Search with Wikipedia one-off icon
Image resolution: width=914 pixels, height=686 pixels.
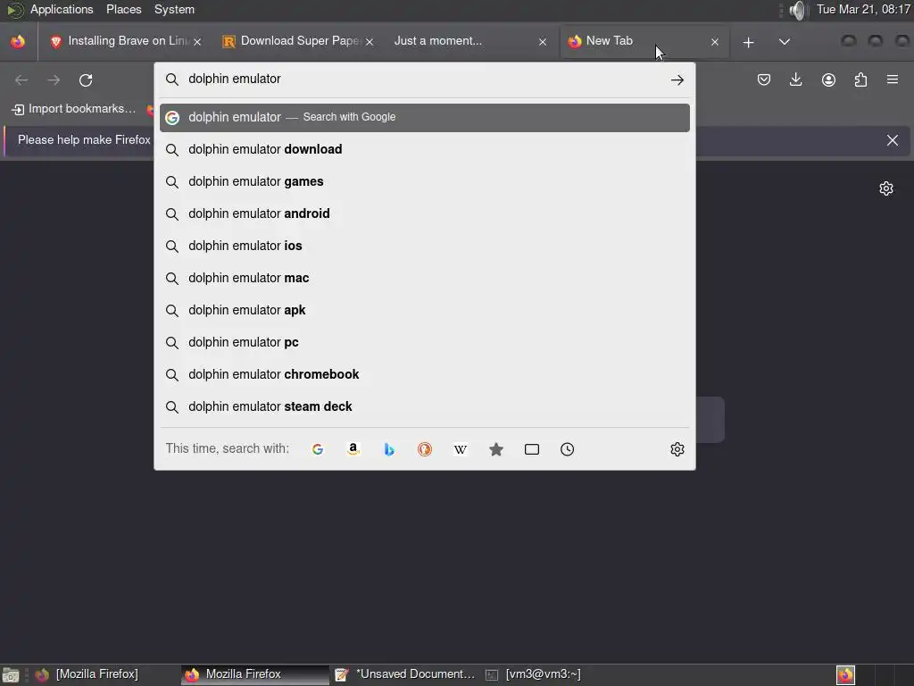point(461,449)
